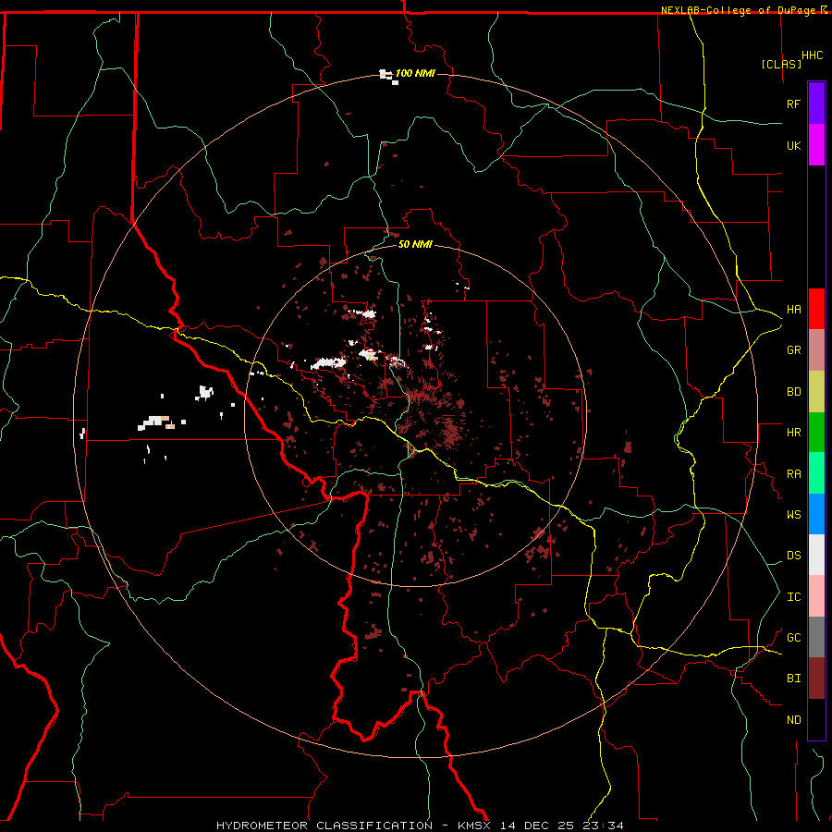The height and width of the screenshot is (832, 832).
Task: Click the RA legend label
Action: (793, 474)
